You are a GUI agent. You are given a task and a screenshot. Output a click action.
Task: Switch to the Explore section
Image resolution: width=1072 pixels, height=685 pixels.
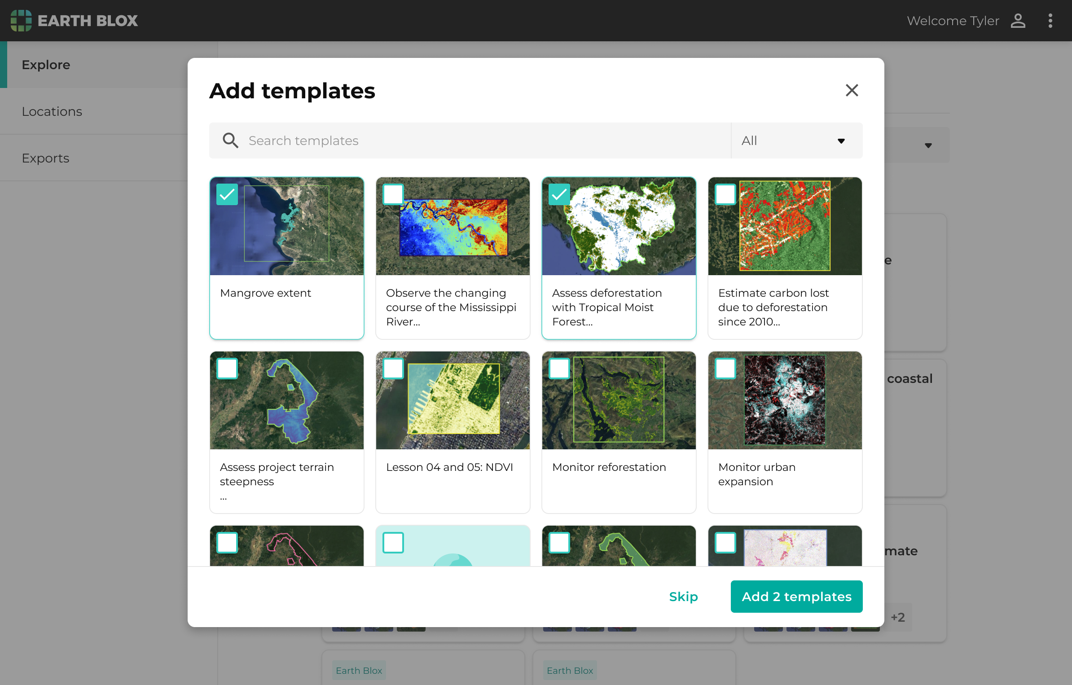point(46,65)
